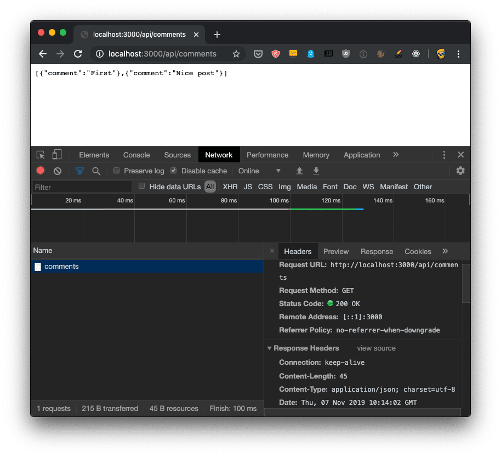Toggle the network filter bar
The width and height of the screenshot is (501, 457).
point(80,171)
